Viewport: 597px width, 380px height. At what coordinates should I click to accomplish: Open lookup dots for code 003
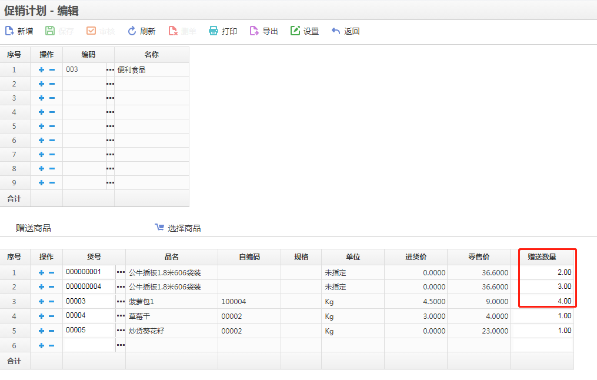point(110,69)
